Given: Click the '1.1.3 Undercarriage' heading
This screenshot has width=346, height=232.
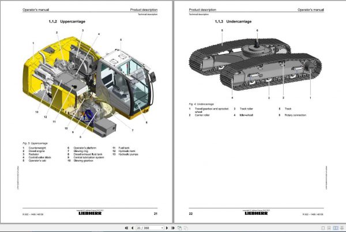Looking at the screenshot, I should click(233, 22).
